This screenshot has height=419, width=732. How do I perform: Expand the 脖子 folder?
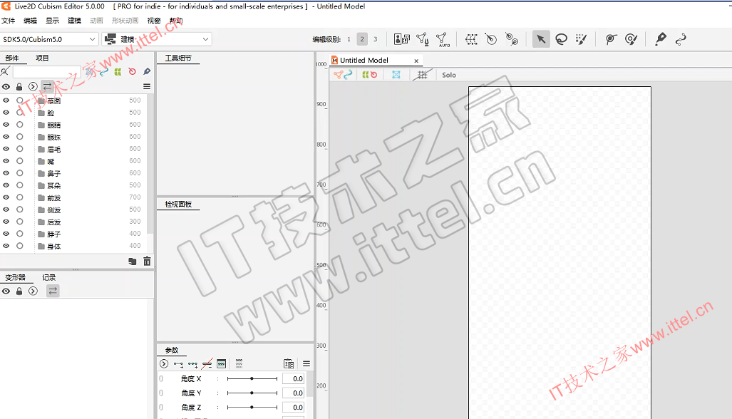point(41,234)
